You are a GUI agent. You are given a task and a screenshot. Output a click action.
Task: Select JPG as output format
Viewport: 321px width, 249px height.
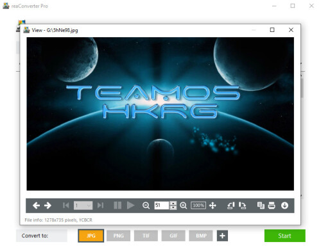(x=91, y=236)
